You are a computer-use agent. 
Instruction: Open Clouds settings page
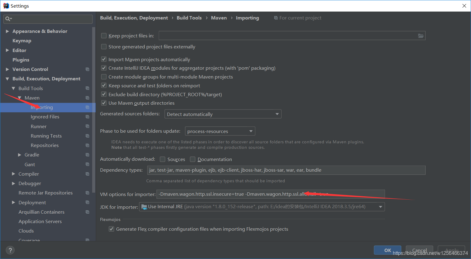[x=26, y=231]
